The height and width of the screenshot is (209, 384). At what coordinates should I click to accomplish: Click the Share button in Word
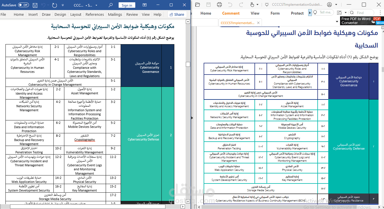point(177,14)
